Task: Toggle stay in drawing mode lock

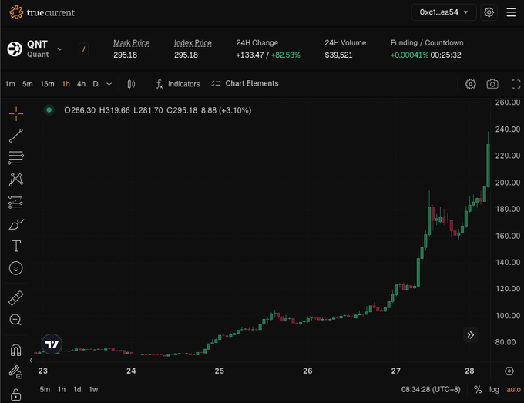Action: [x=15, y=371]
